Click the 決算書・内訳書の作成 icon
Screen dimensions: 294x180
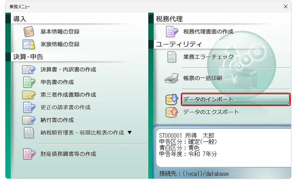[x=29, y=70]
